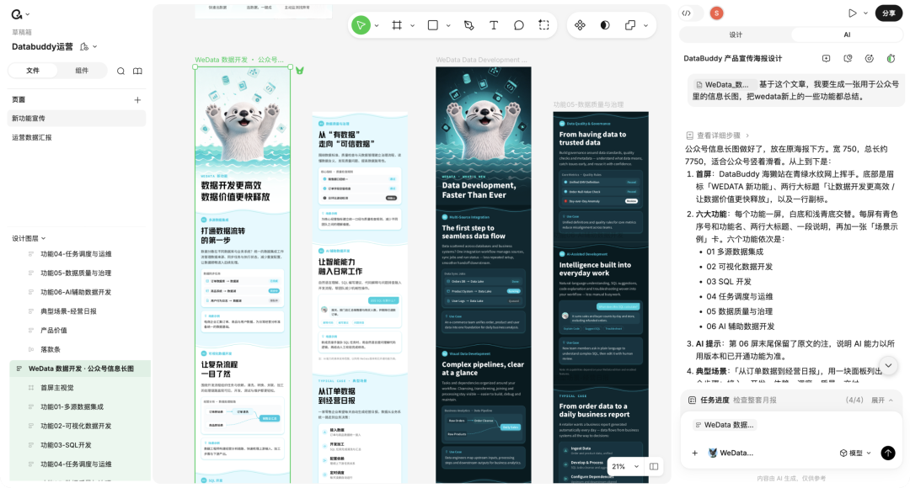Image resolution: width=910 pixels, height=488 pixels.
Task: Select the dashed section tool
Action: [x=543, y=25]
